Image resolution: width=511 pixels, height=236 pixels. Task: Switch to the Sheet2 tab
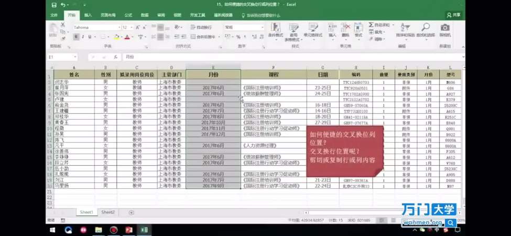pos(108,212)
